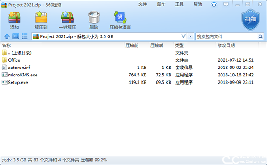267x165 pixels.
Task: Open the skin (shirt) icon in title bar
Action: point(214,4)
